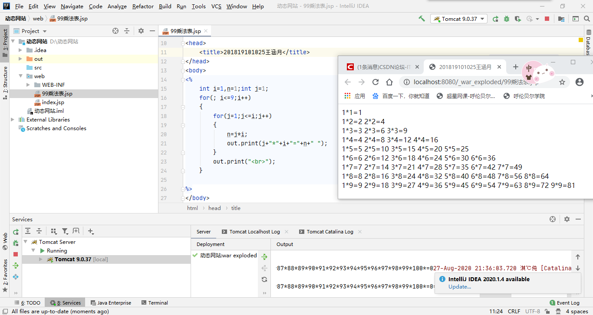Close the 99乘法表.jsp editor tab

206,31
